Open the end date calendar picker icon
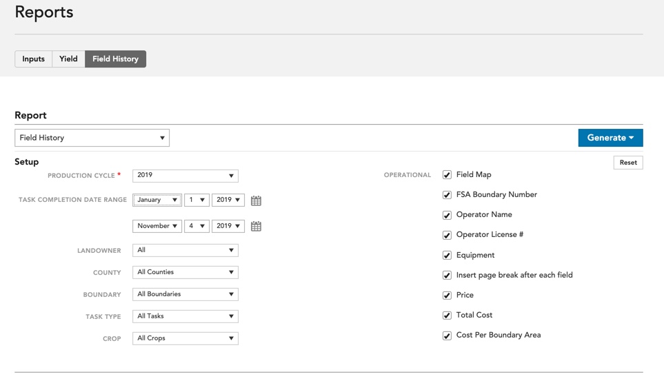This screenshot has height=392, width=664. coord(256,226)
